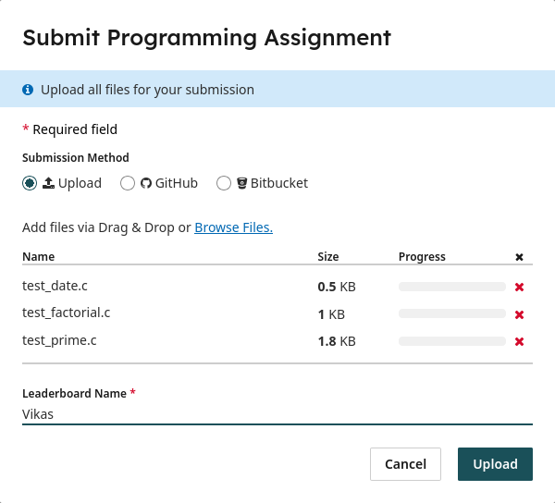Viewport: 555px width, 503px height.
Task: Click the dark Upload button
Action: click(x=495, y=464)
